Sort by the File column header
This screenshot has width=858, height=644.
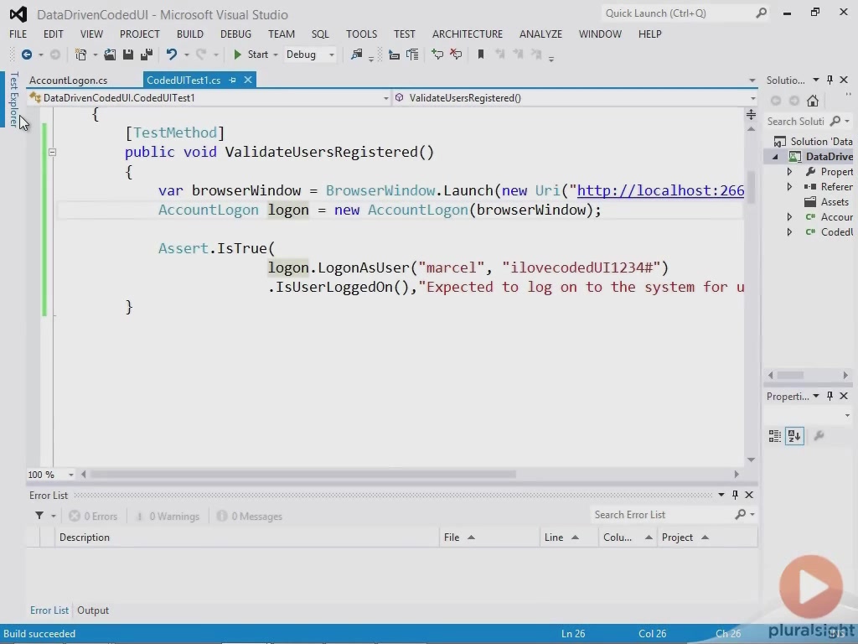click(x=489, y=538)
